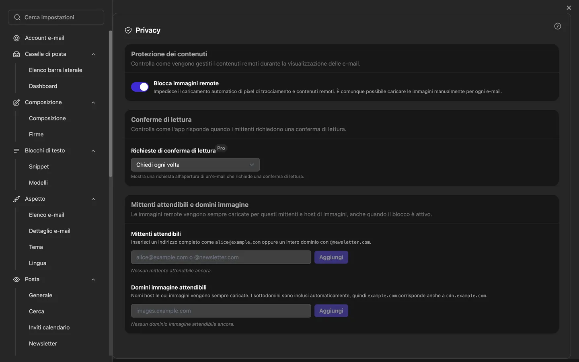This screenshot has width=579, height=362.
Task: Collapse the Composizione section chevron
Action: pyautogui.click(x=93, y=103)
